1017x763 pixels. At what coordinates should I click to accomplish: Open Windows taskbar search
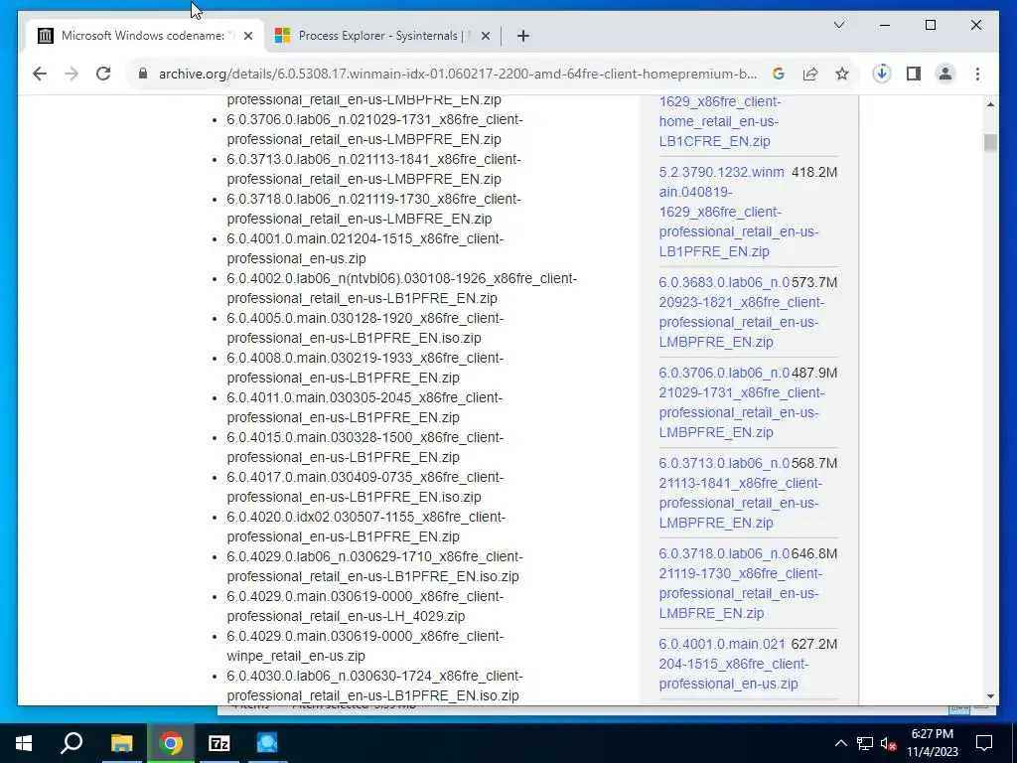click(x=72, y=743)
